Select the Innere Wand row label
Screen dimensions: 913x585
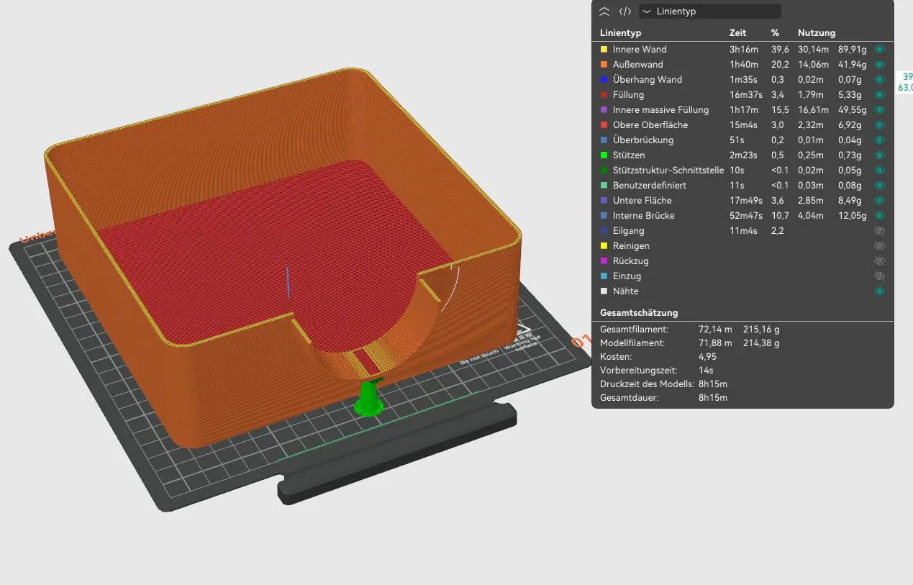click(640, 50)
